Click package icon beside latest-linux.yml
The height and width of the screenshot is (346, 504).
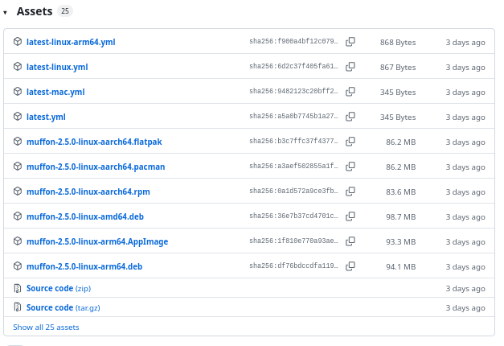pyautogui.click(x=18, y=67)
